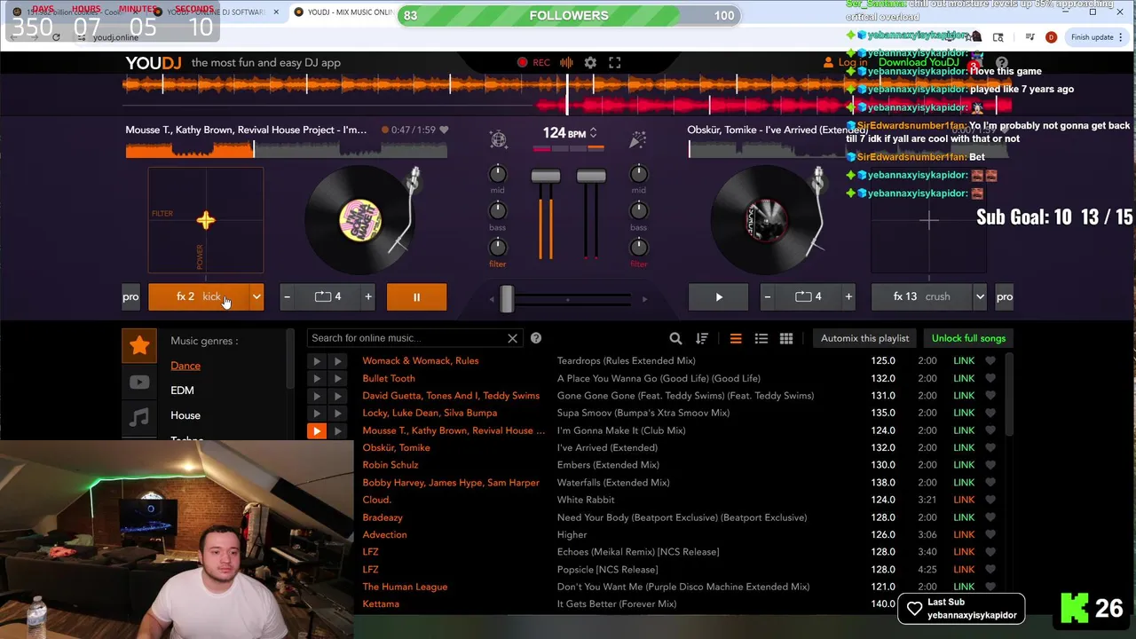Favorite the Teardrops track heart
This screenshot has height=639, width=1136.
(x=990, y=361)
